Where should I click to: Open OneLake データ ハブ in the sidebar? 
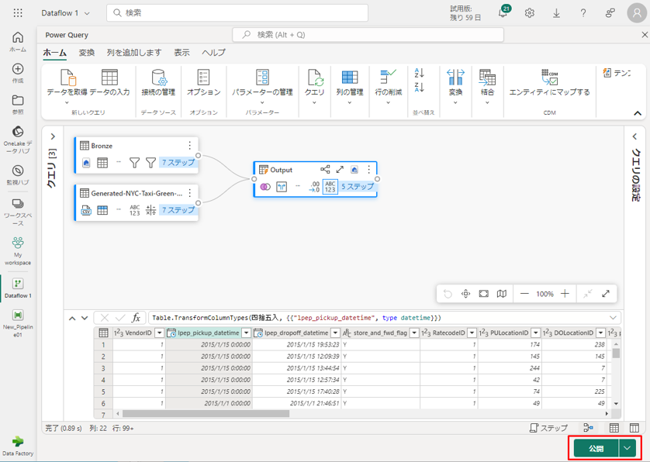tap(17, 136)
